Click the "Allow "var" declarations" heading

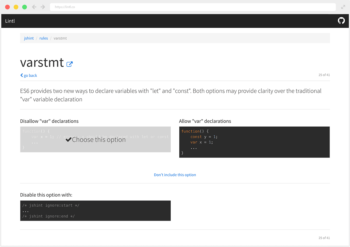pyautogui.click(x=205, y=121)
